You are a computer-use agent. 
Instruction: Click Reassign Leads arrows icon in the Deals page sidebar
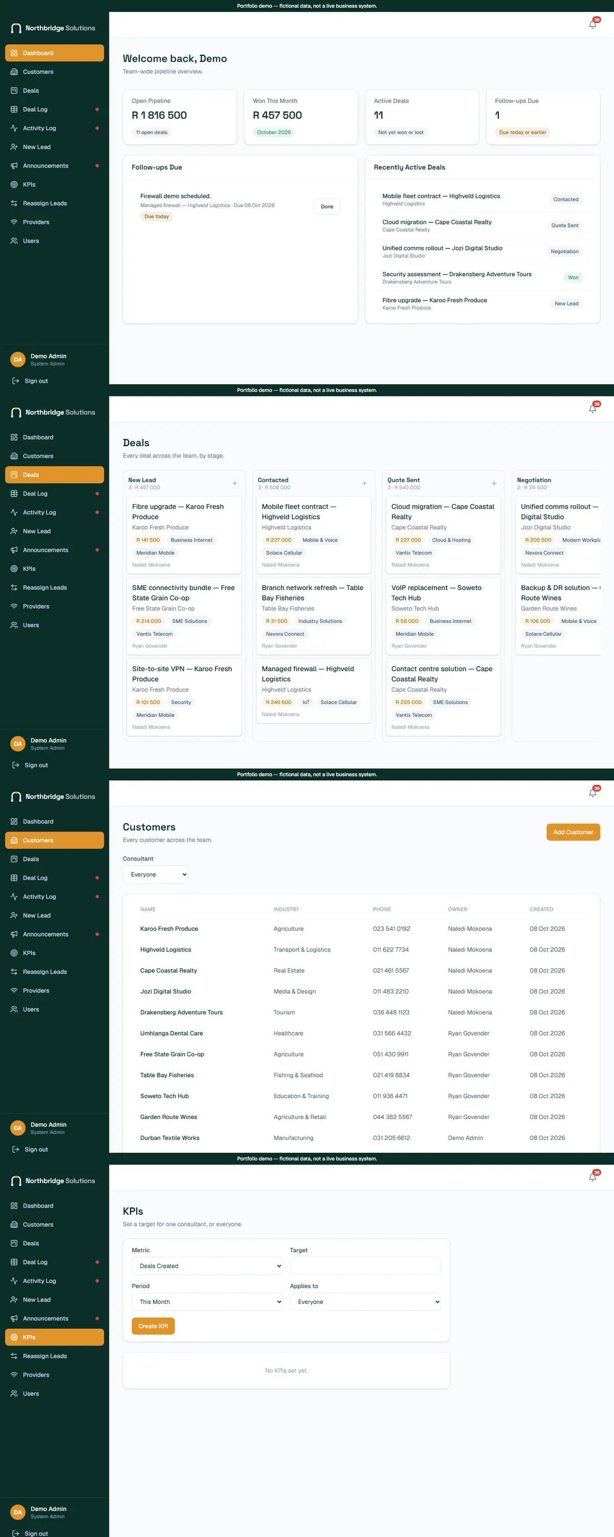click(14, 588)
